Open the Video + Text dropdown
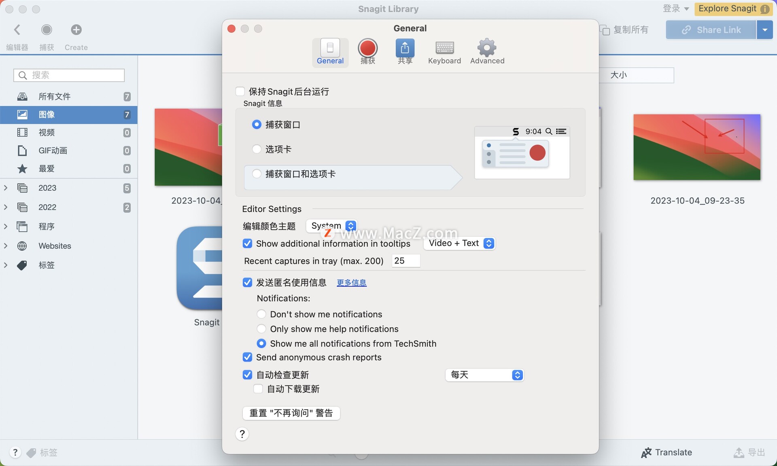Image resolution: width=777 pixels, height=466 pixels. click(x=460, y=243)
